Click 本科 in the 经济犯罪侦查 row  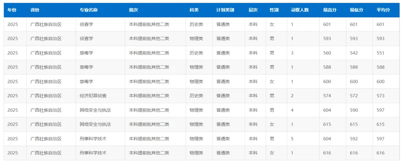tap(253, 96)
